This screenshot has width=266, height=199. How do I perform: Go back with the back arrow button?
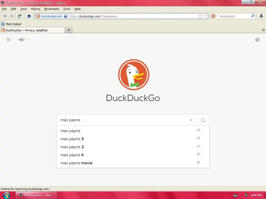(5, 16)
